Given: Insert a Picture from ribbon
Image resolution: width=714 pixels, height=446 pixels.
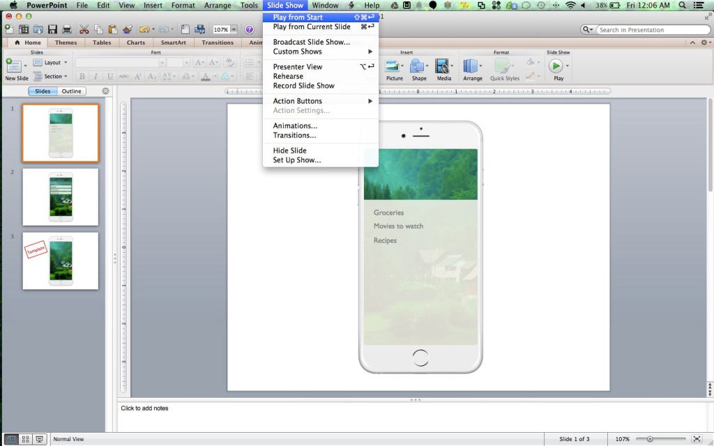Looking at the screenshot, I should point(395,70).
